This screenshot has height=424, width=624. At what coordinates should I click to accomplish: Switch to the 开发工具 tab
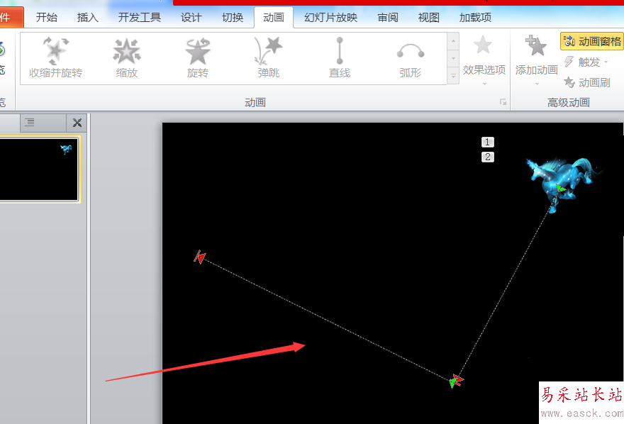tap(139, 18)
